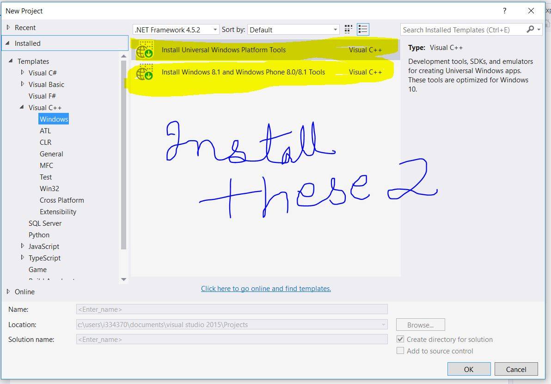Open the .NET Framework version dropdown
Image resolution: width=551 pixels, height=384 pixels.
click(x=176, y=30)
